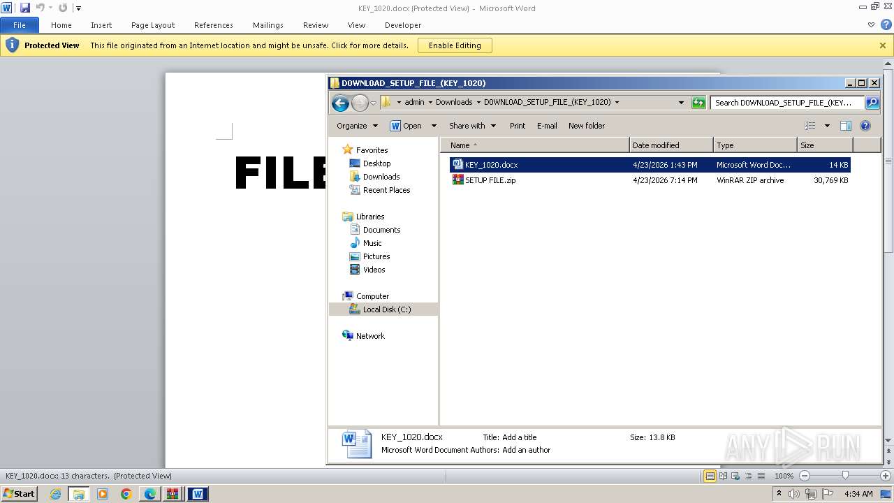Switch to the Page Layout tab

coord(153,24)
